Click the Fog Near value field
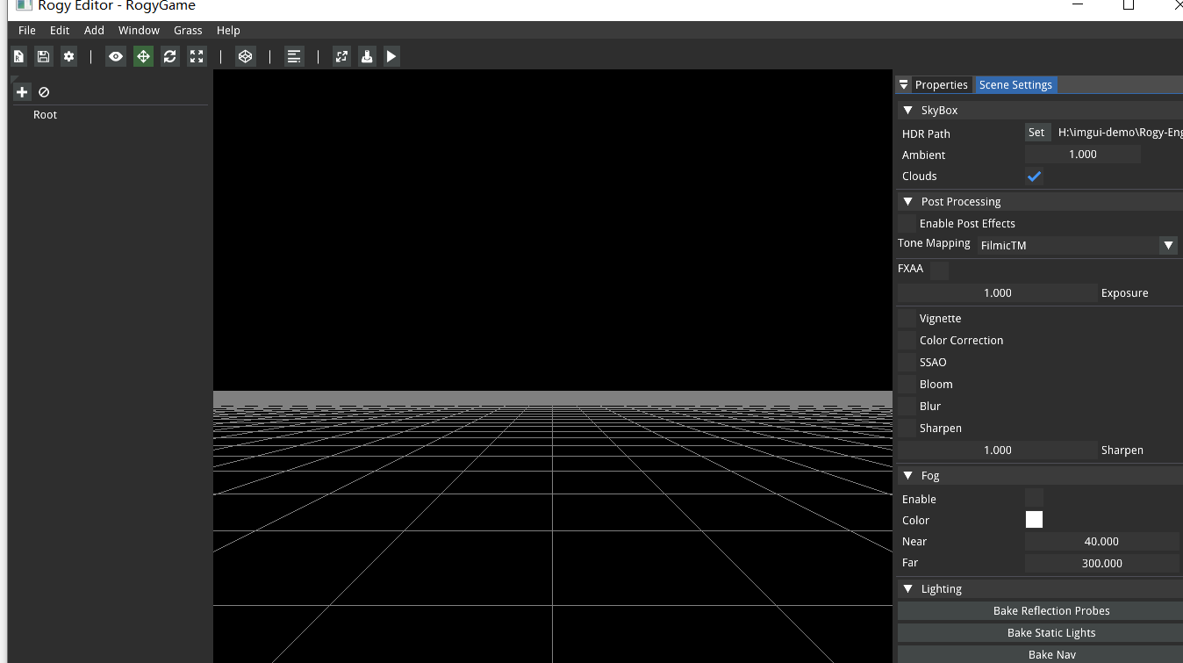This screenshot has height=663, width=1183. tap(1102, 542)
